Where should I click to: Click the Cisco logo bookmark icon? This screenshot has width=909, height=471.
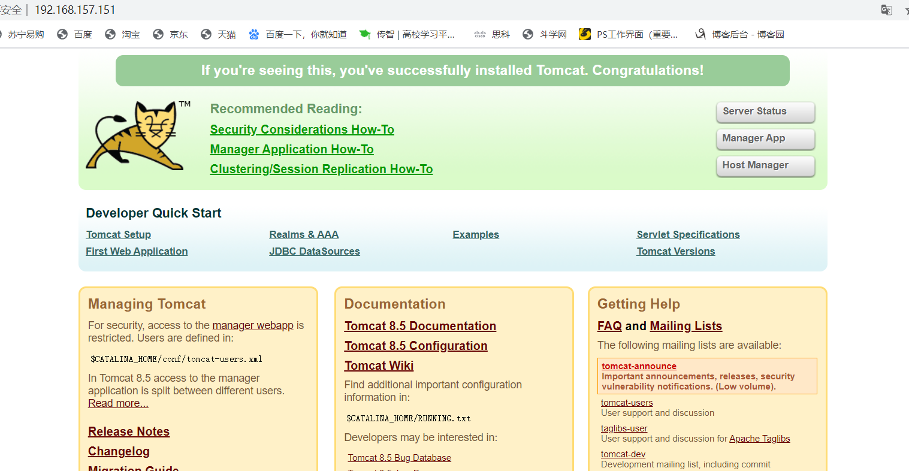480,35
